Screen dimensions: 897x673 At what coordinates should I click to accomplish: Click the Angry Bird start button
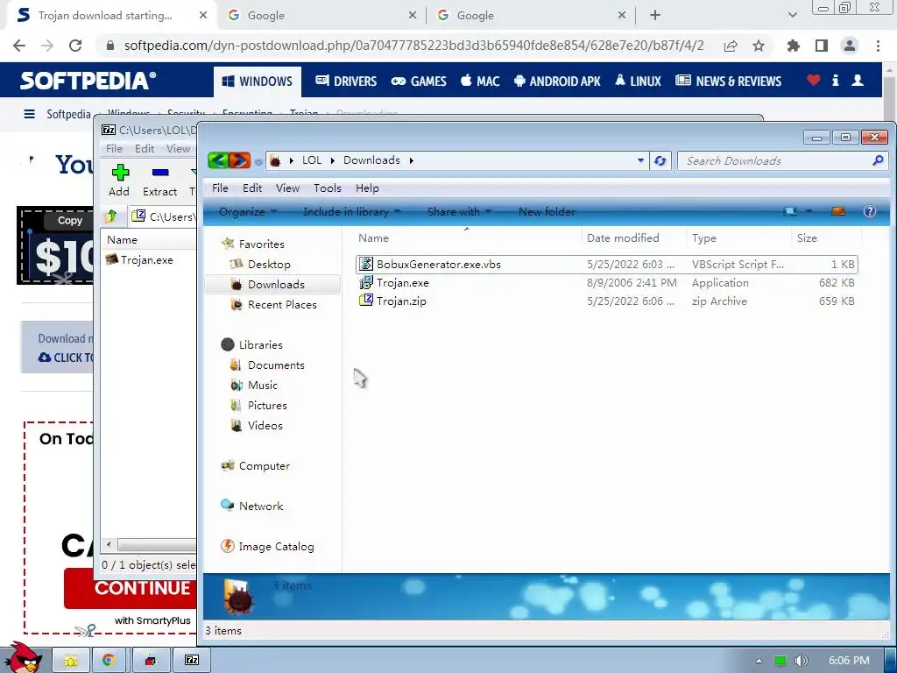(x=24, y=658)
